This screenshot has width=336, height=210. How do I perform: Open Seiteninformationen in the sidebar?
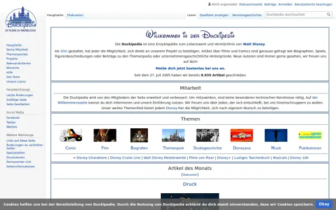coord(21,166)
